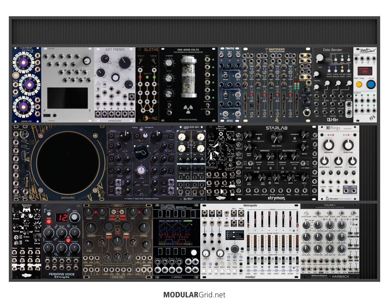Click the radiation symbol on Ore-Some Volts

click(x=188, y=109)
